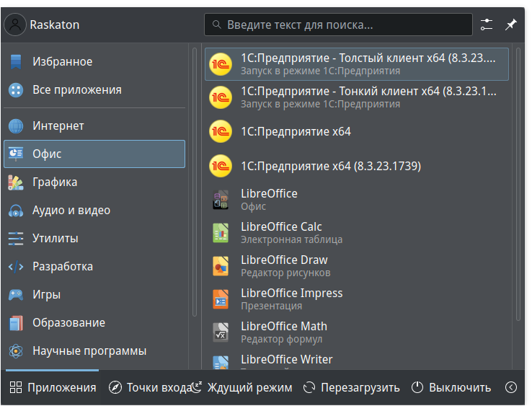Click the LibreOffice Writer document icon

coord(221,362)
